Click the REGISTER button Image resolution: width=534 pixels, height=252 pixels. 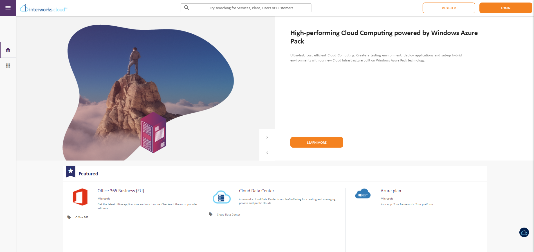tap(449, 8)
